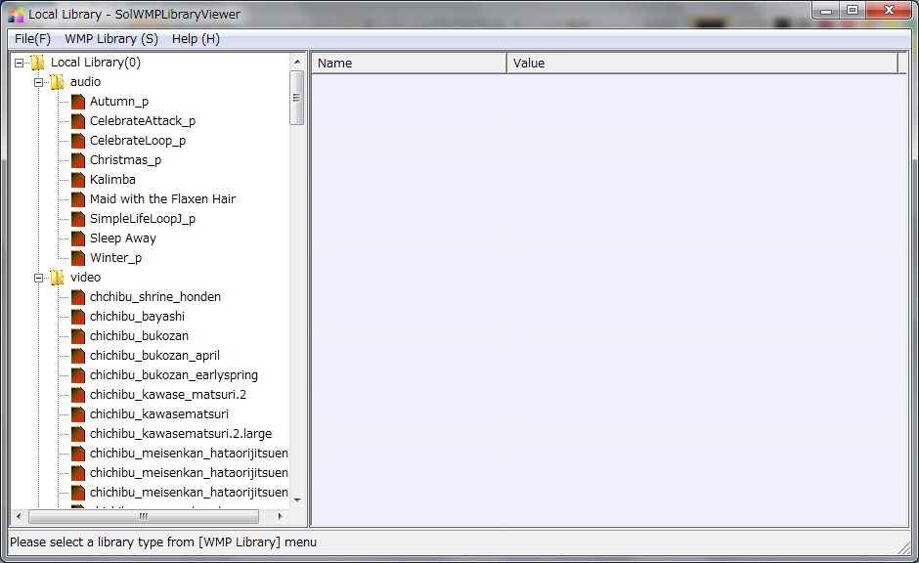Image resolution: width=919 pixels, height=563 pixels.
Task: Click the Autumn_p file icon
Action: (x=78, y=102)
